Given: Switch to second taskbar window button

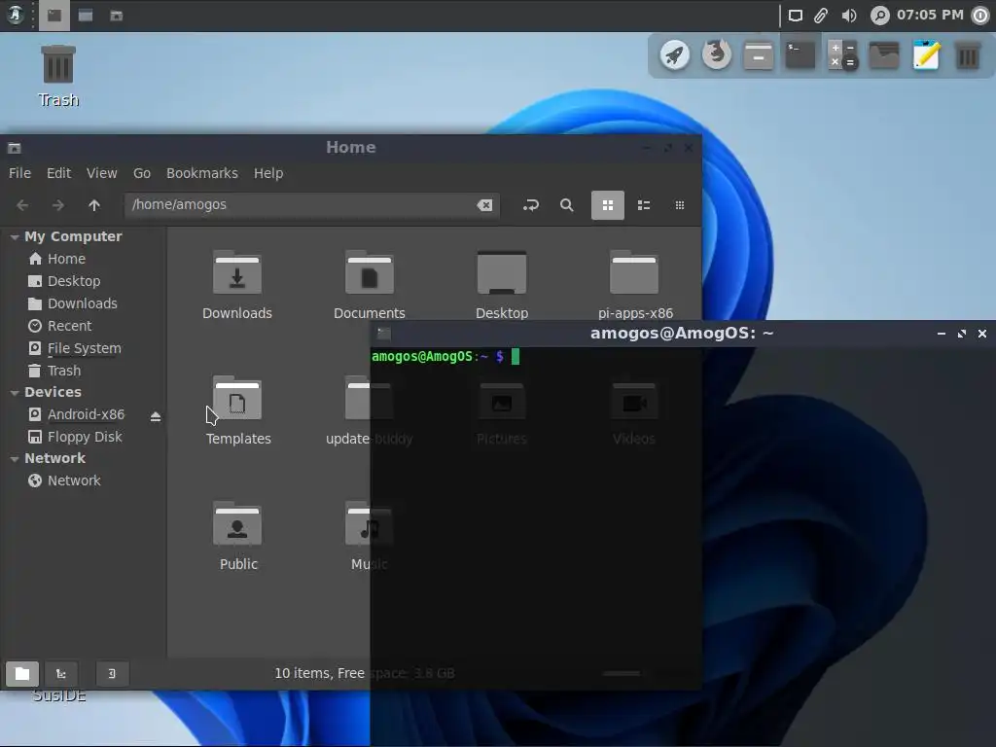Looking at the screenshot, I should 86,16.
